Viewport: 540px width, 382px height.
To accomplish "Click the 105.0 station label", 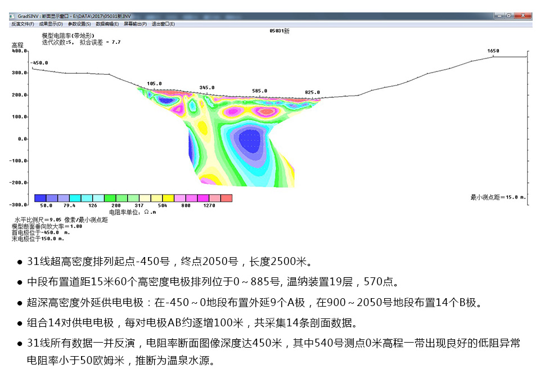I will pos(154,84).
